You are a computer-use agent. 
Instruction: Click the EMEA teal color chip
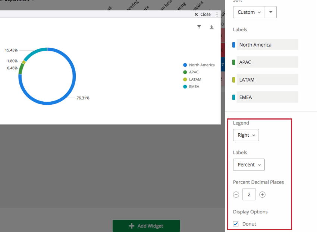point(234,97)
